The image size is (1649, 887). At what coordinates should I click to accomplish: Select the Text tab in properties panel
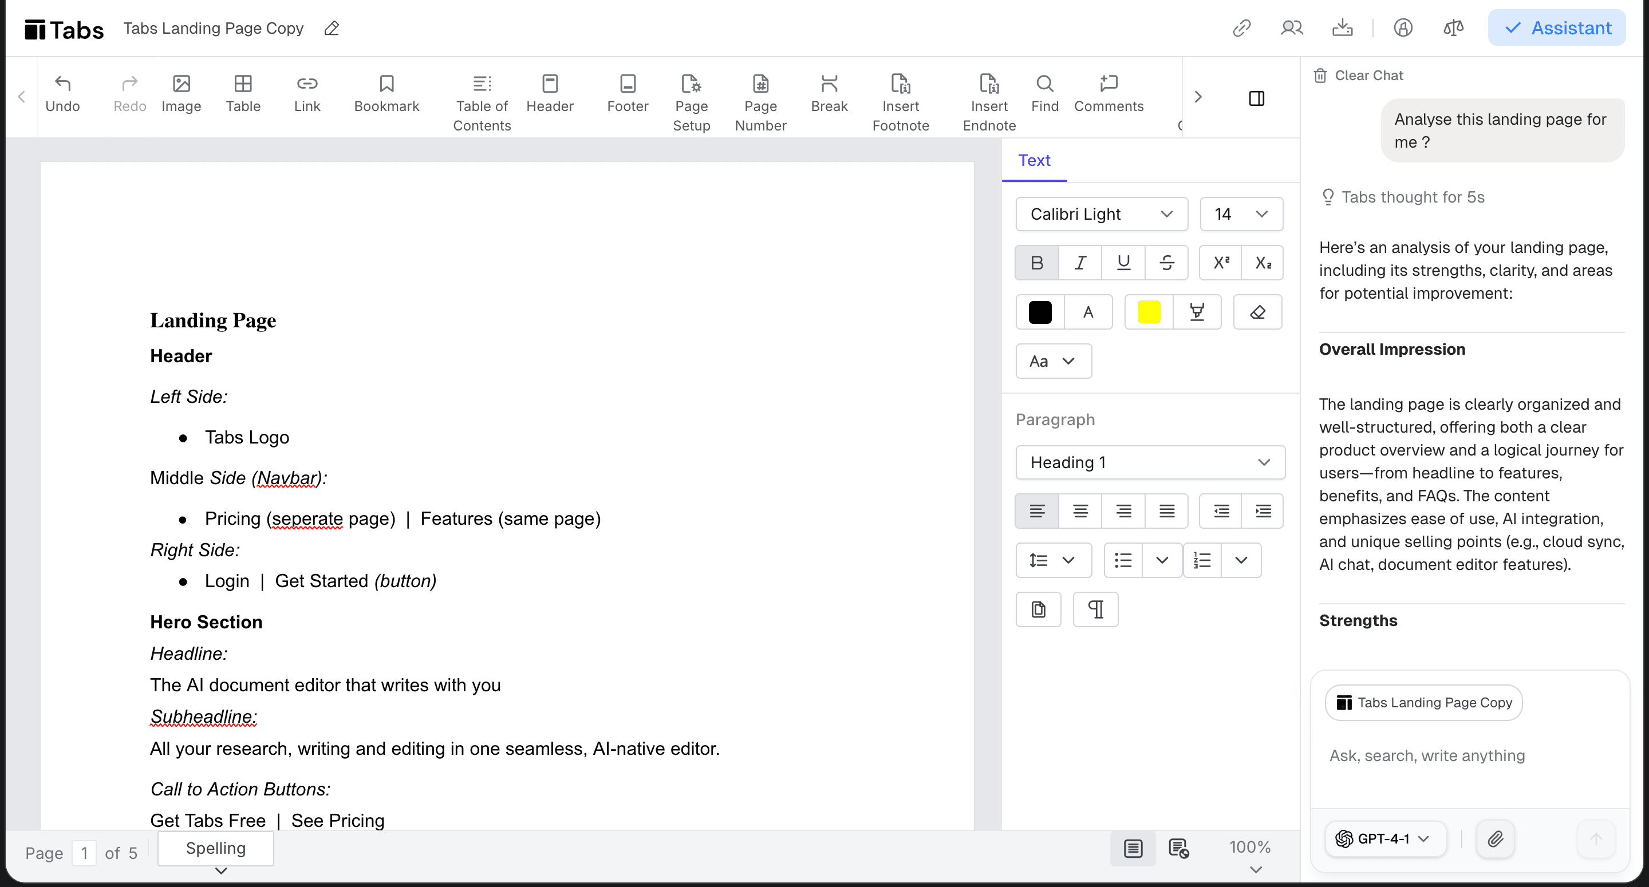point(1034,160)
